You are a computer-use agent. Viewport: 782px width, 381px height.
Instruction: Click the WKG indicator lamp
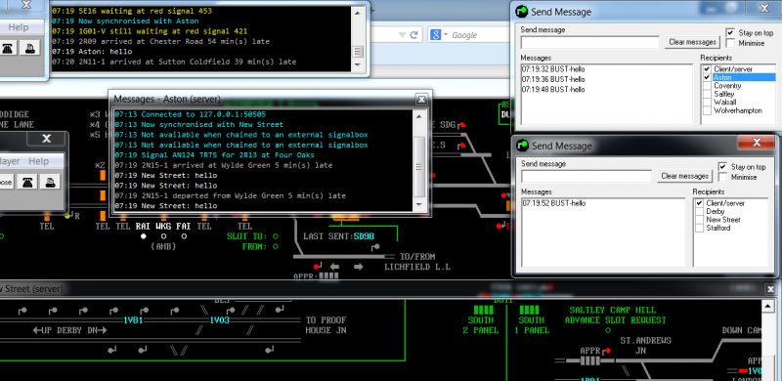(163, 235)
